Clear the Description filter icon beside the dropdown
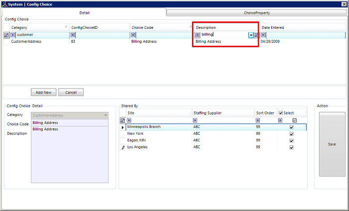 click(256, 35)
